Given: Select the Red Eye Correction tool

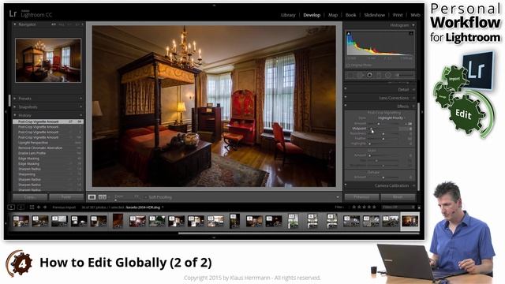Looking at the screenshot, I should coord(369,75).
